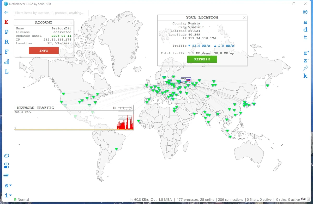313x204 pixels.
Task: Click the z- zoom out icon
Action: click(x=306, y=61)
